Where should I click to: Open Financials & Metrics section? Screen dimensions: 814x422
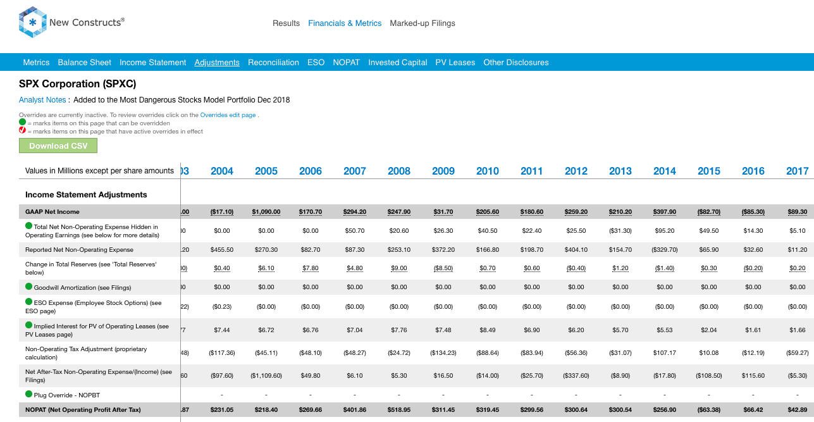click(x=345, y=23)
